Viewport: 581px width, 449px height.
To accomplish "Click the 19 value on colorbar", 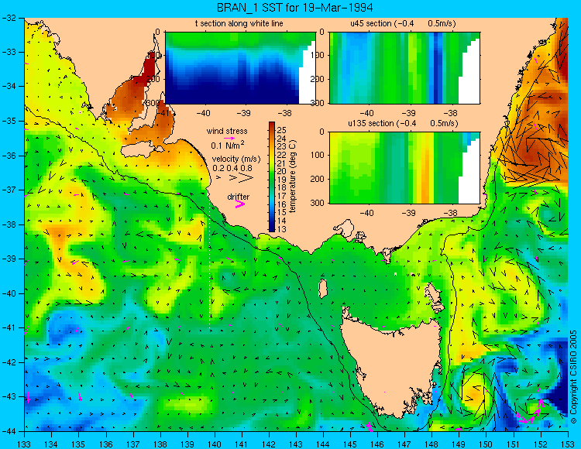I will [x=282, y=180].
